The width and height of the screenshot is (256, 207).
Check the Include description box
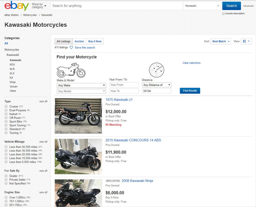(x=223, y=13)
